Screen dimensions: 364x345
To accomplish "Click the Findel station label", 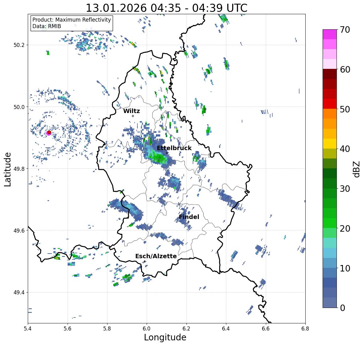I will (x=189, y=217).
